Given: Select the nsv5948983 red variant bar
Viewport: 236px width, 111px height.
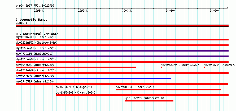Looking at the screenshot, I should 168,90.
